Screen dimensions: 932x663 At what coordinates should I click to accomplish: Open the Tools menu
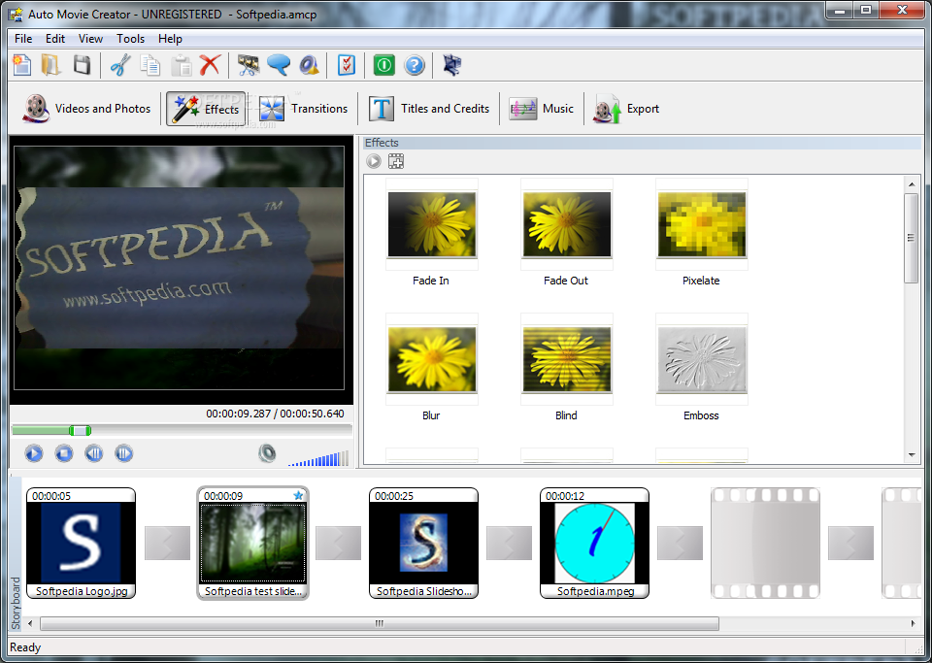(x=130, y=39)
